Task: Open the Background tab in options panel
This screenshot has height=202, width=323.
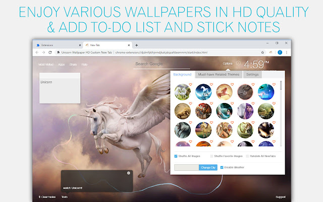Action: point(182,74)
